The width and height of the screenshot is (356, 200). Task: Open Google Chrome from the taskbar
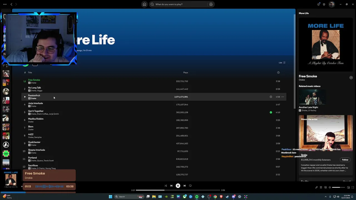coord(215,197)
